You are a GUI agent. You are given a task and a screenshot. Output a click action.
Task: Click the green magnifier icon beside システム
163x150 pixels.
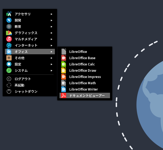click(9, 70)
